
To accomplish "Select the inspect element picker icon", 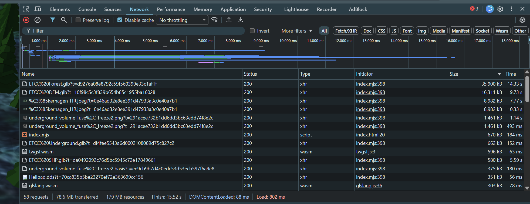I will coord(26,9).
